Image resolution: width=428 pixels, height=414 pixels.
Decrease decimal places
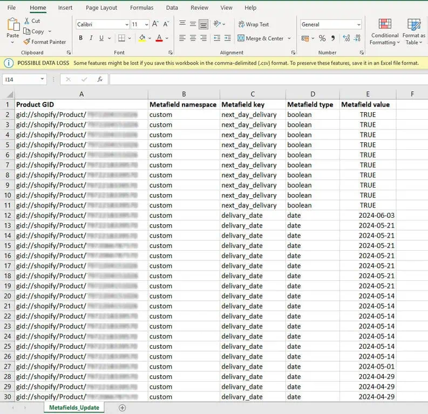[x=357, y=38]
